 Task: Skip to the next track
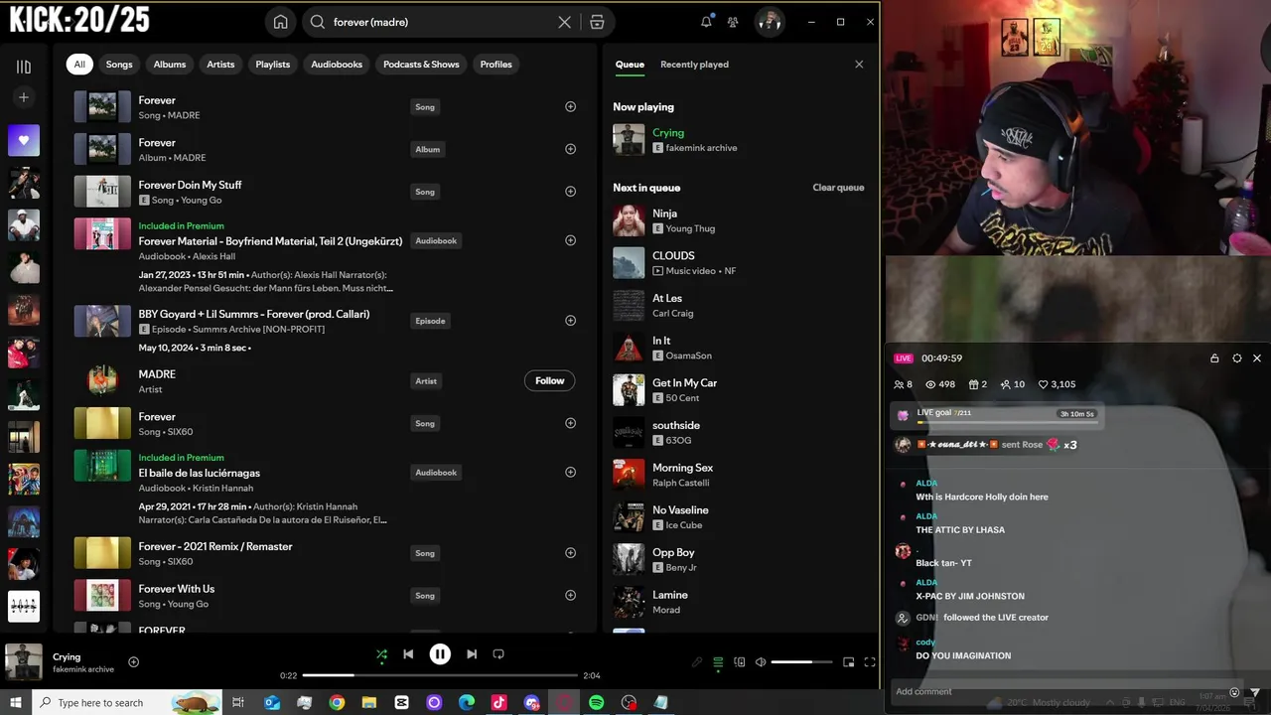(472, 654)
